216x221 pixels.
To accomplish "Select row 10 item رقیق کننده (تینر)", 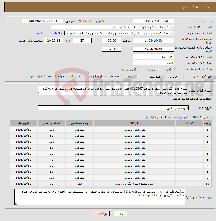I will 134,184.
